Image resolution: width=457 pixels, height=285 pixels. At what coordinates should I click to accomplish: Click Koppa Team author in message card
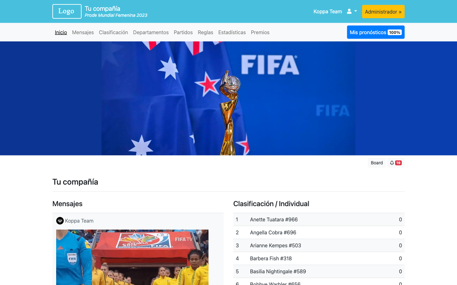[x=79, y=221]
